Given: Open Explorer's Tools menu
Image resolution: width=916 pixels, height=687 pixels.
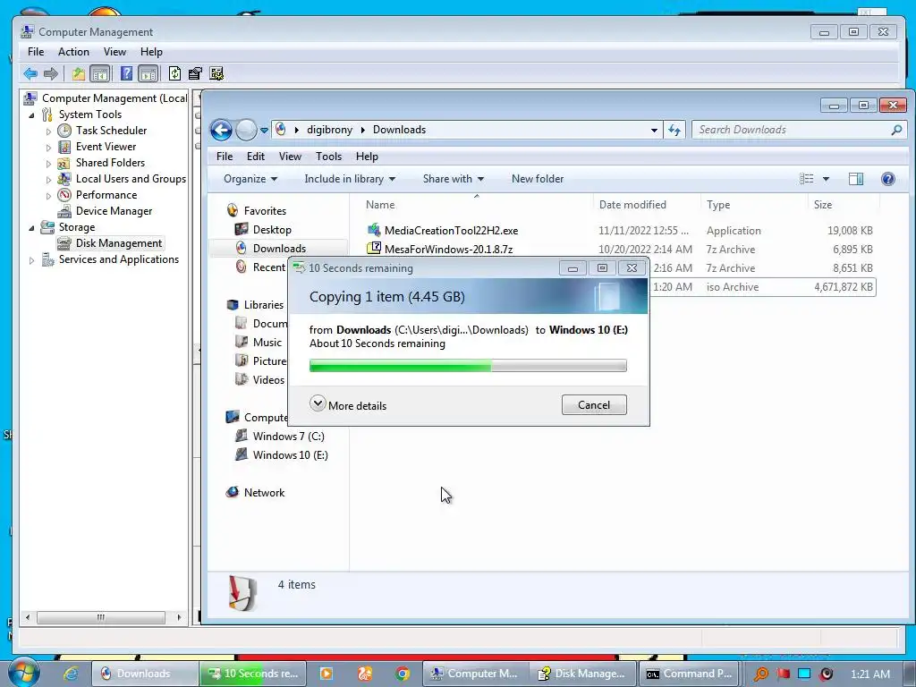Looking at the screenshot, I should click(328, 157).
